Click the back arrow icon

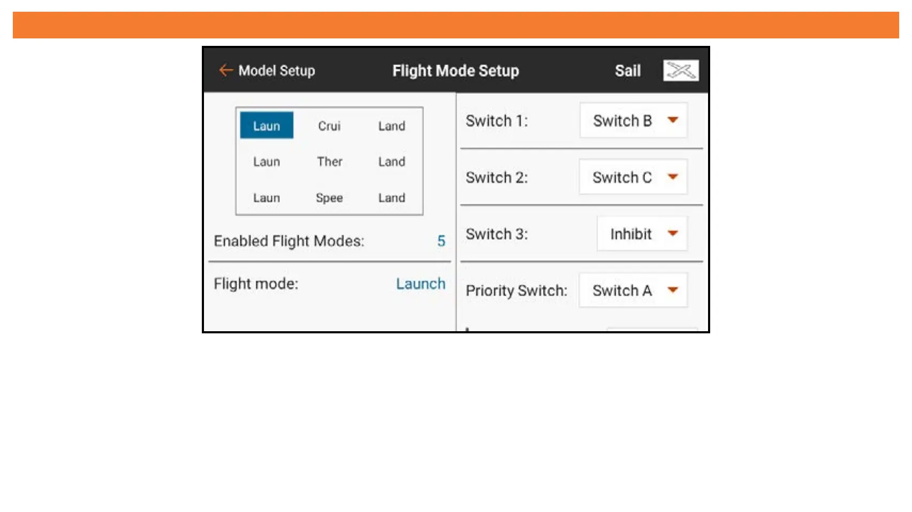click(x=225, y=70)
